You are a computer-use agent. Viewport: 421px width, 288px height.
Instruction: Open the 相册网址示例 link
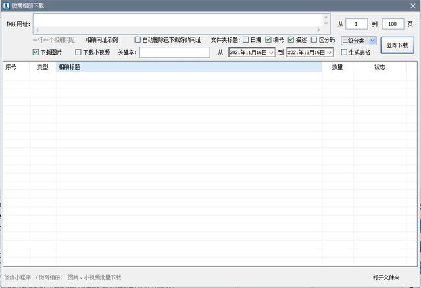coord(101,40)
